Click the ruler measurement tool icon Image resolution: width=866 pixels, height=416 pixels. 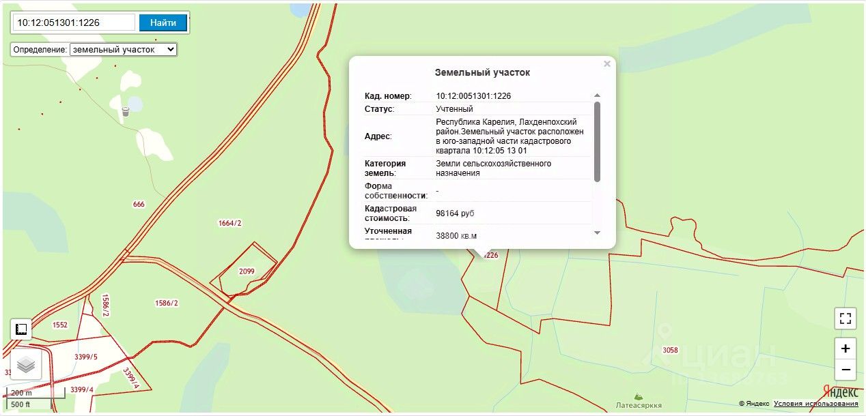point(21,329)
